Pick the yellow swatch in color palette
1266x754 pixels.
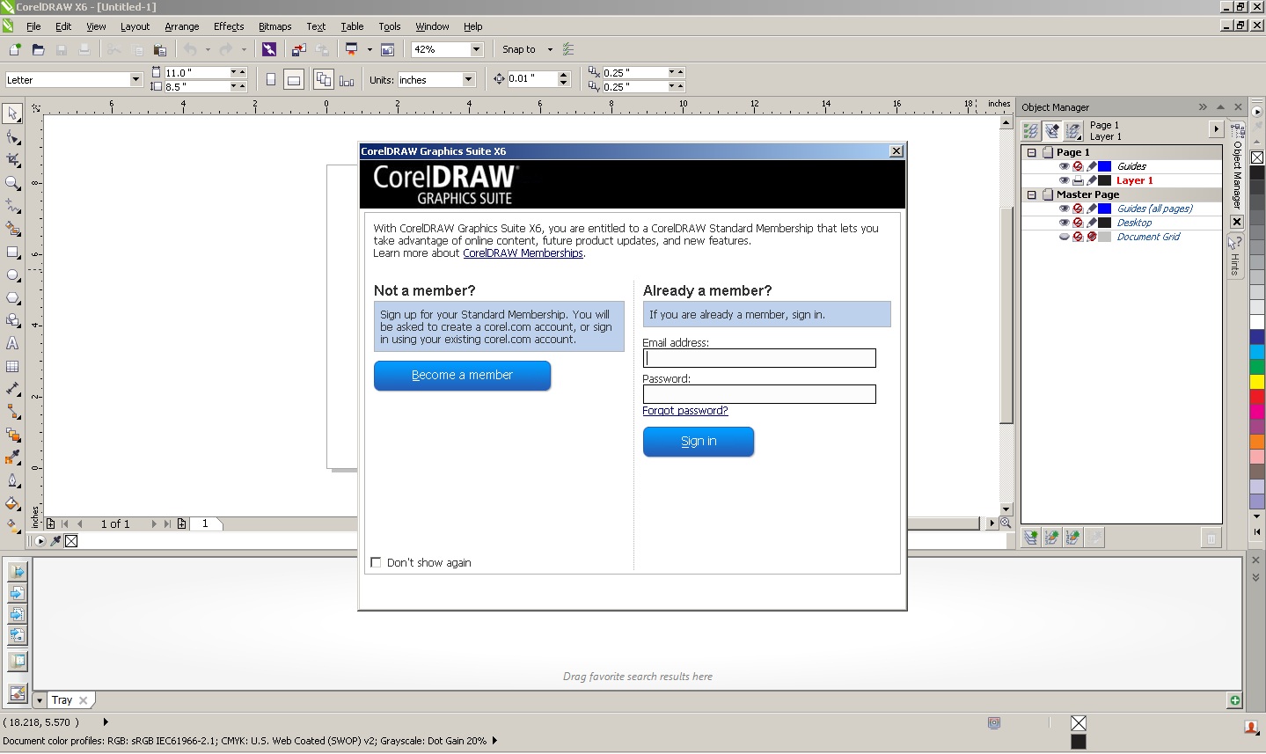click(1257, 382)
